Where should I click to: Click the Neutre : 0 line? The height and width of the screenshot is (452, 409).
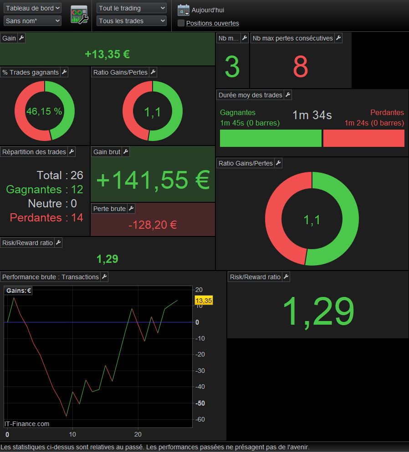pos(52,204)
